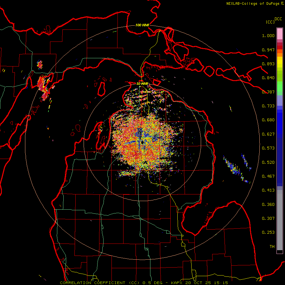This screenshot has height=285, width=285.
Task: Click the 1.000 scale value
Action: [268, 36]
